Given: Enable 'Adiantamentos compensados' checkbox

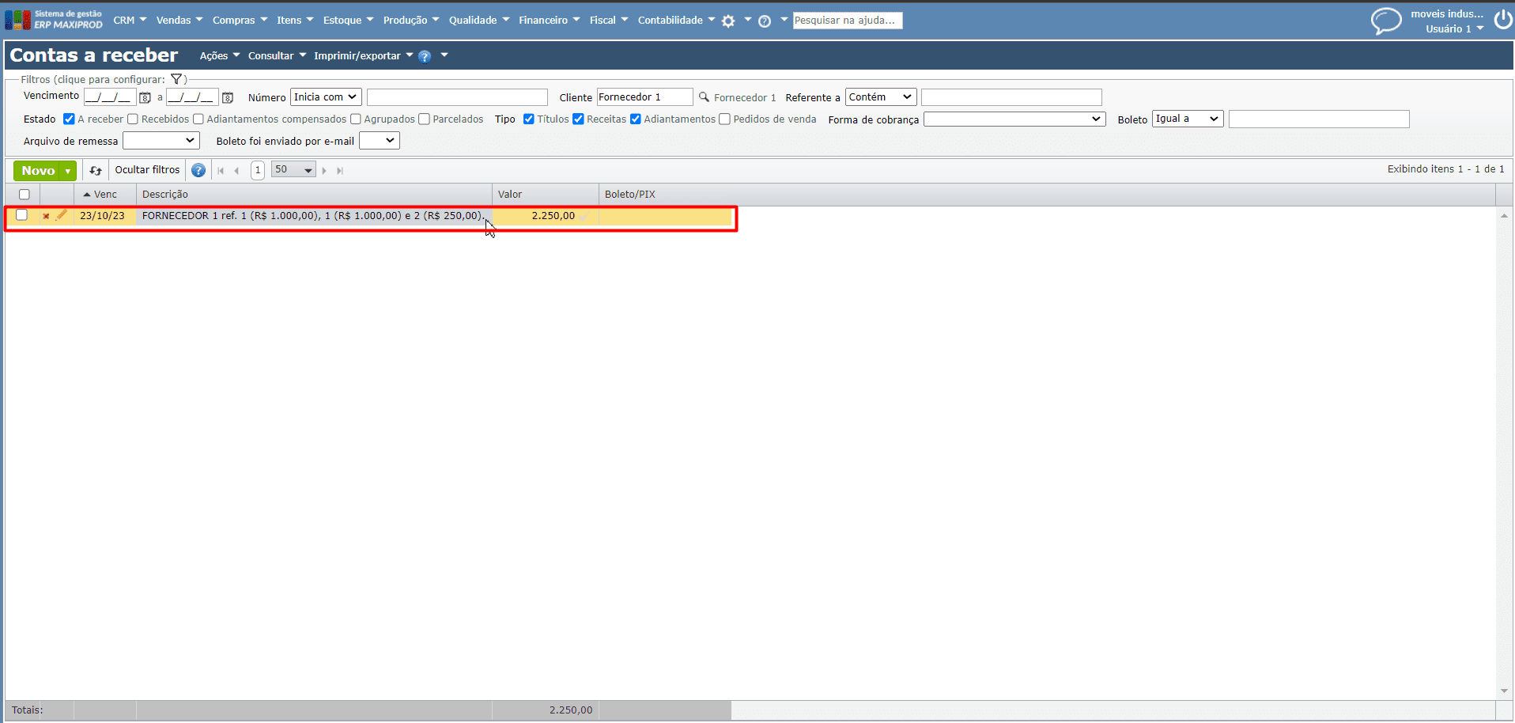Looking at the screenshot, I should tap(198, 119).
